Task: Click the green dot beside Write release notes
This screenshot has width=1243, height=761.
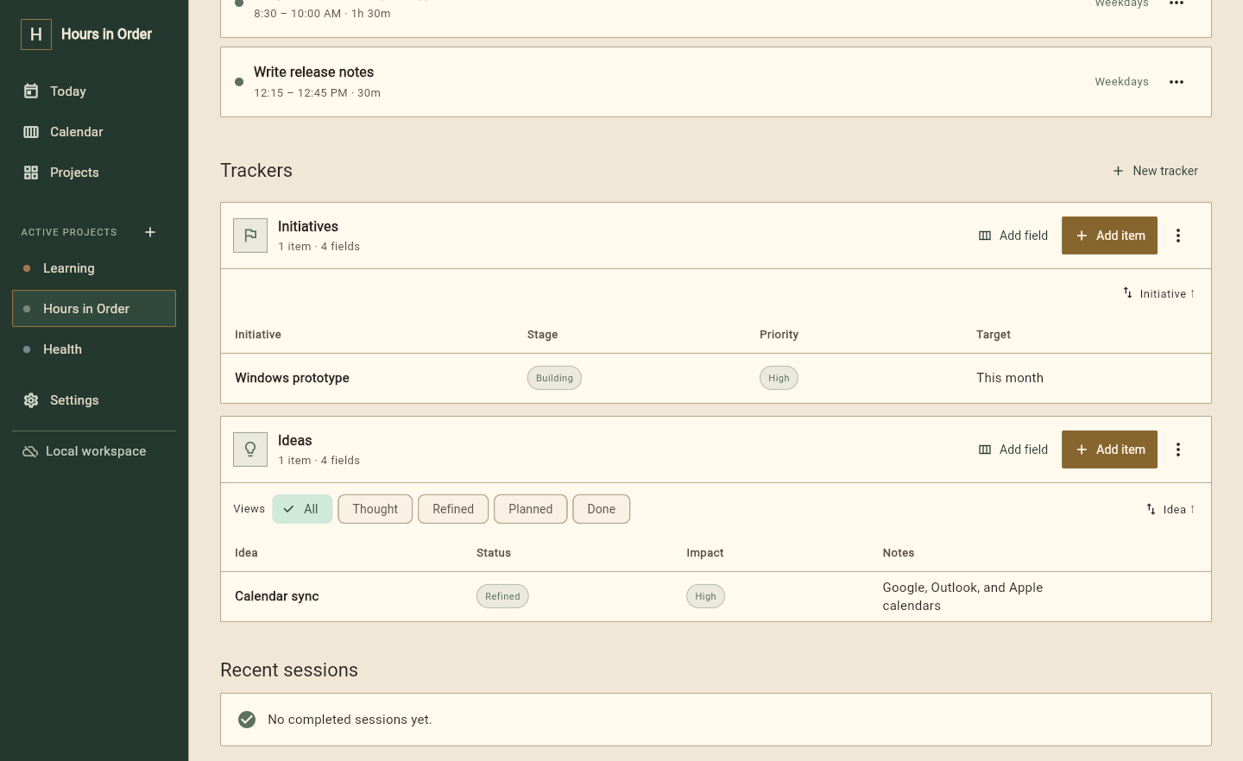Action: coord(239,82)
